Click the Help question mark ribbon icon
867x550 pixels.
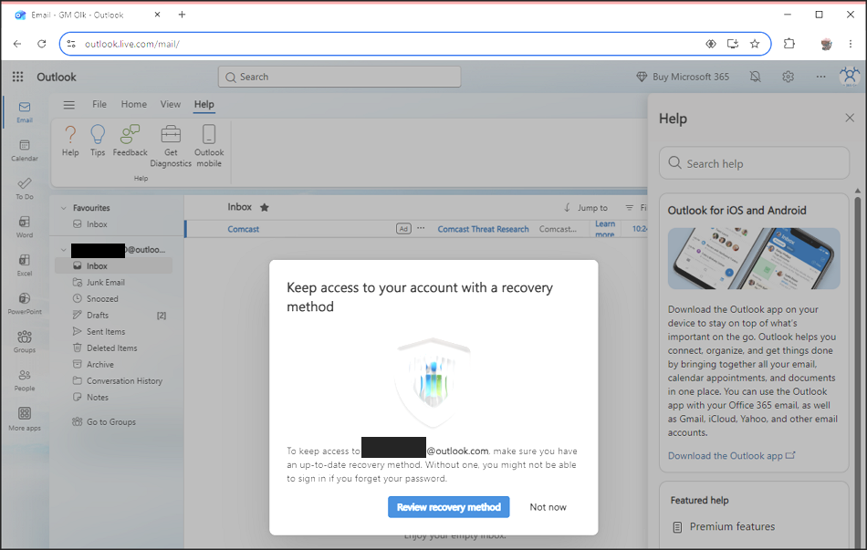[x=70, y=140]
